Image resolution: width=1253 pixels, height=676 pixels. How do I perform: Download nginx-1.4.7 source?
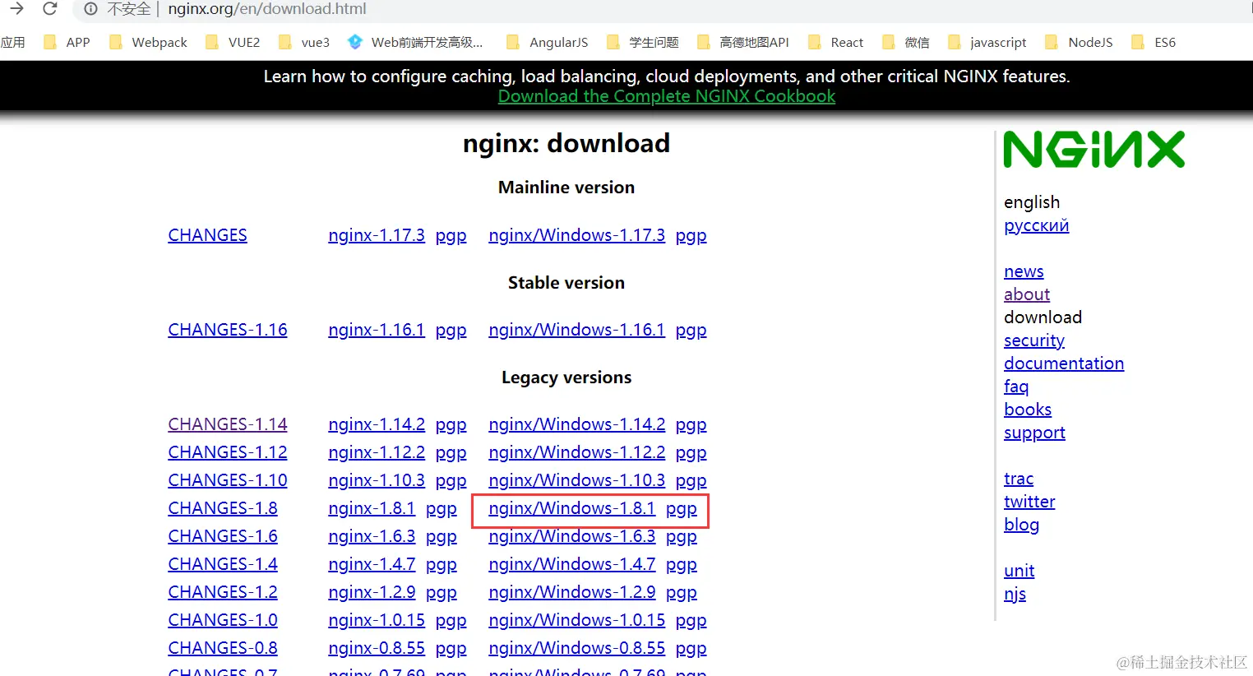pyautogui.click(x=372, y=564)
